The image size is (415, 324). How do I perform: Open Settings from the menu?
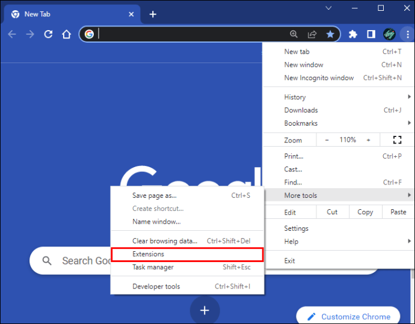click(x=339, y=228)
